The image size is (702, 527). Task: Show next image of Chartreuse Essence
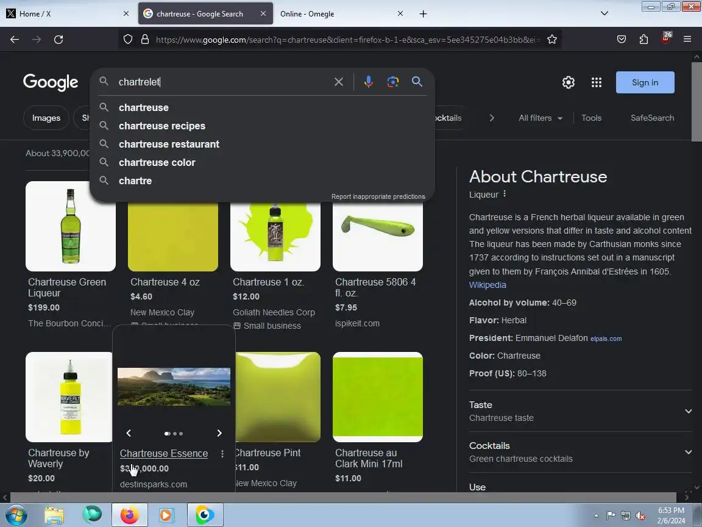pos(219,433)
